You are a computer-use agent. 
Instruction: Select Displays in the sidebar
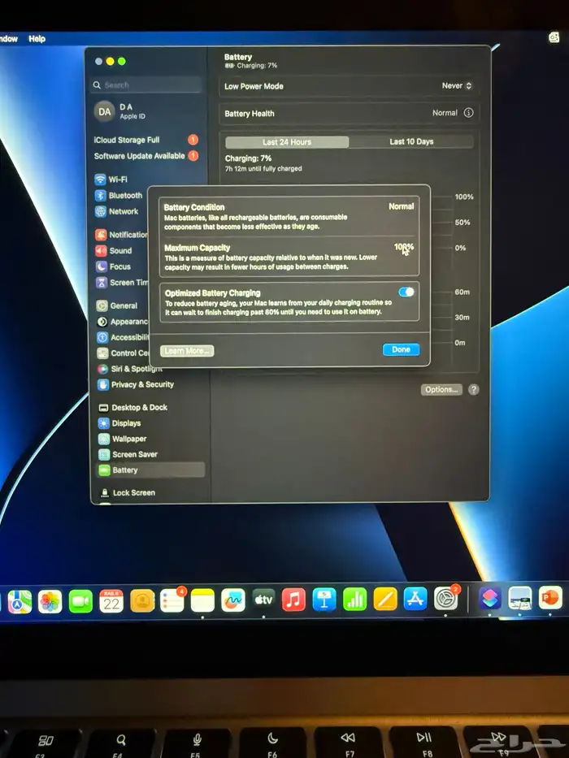pyautogui.click(x=125, y=423)
